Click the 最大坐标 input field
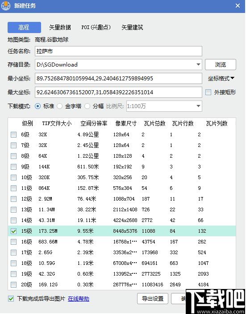This screenshot has height=314, width=246. [x=118, y=92]
